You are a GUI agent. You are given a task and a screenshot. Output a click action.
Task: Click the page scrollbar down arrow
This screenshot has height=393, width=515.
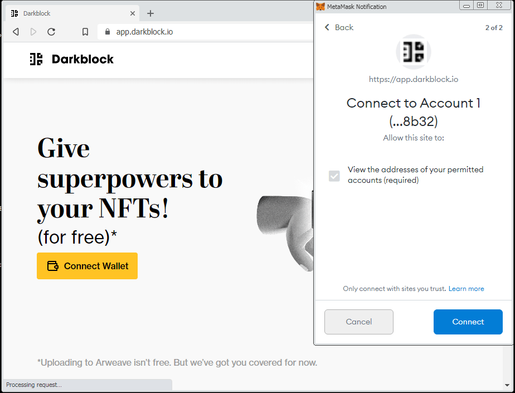pyautogui.click(x=507, y=385)
